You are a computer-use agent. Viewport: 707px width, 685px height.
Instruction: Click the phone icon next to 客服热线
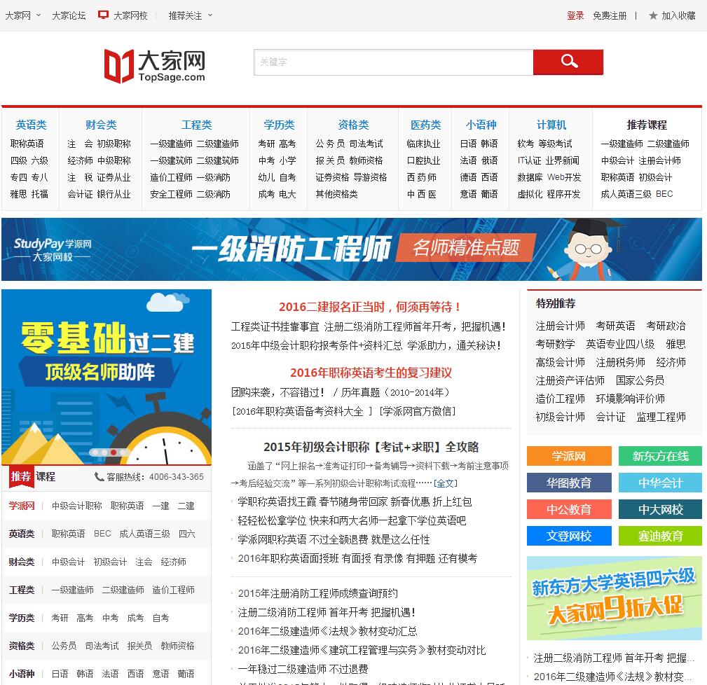click(99, 476)
